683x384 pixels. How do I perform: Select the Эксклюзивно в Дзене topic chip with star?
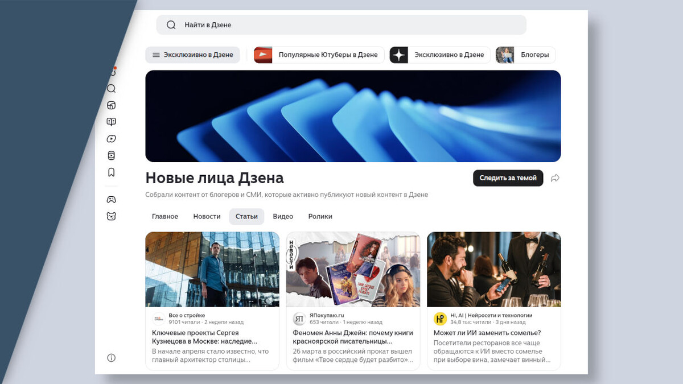point(440,55)
